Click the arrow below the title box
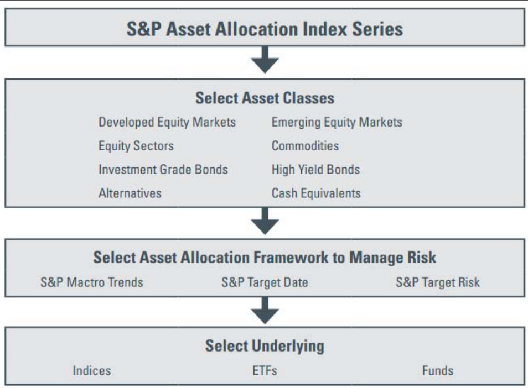Image resolution: width=528 pixels, height=388 pixels. point(265,60)
